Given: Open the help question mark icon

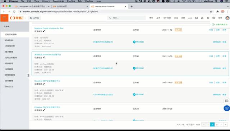Looking at the screenshot, I should click(x=213, y=18).
